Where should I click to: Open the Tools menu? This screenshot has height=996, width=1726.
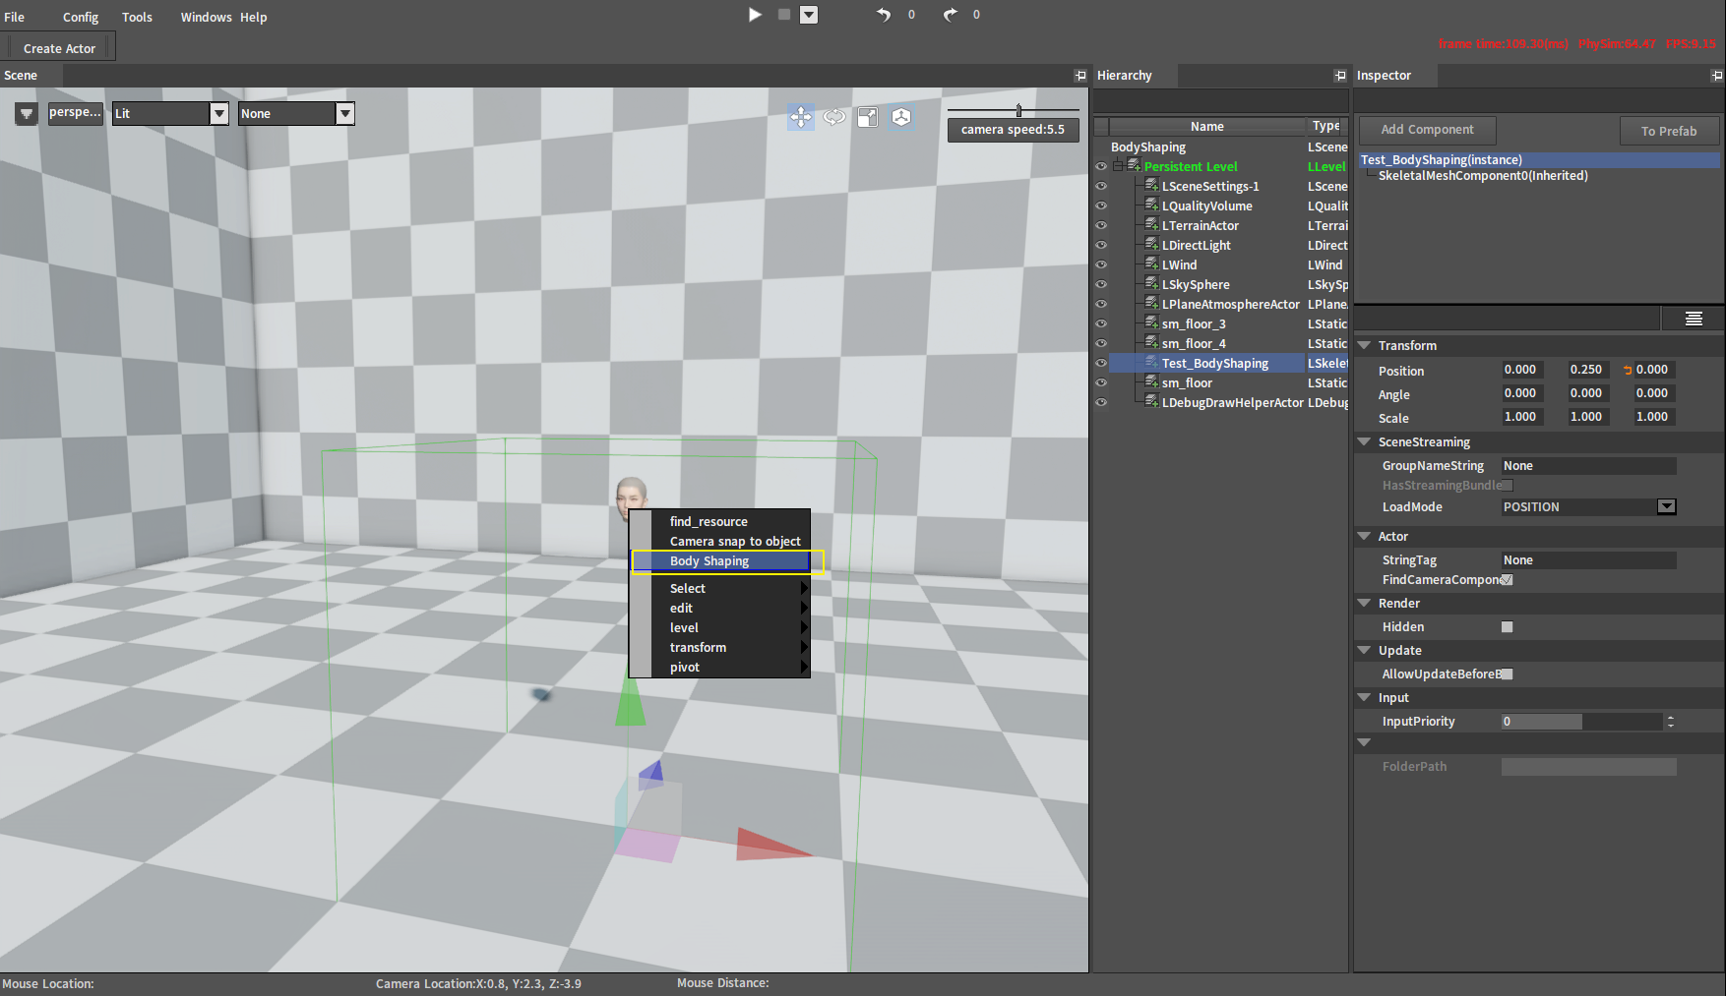pos(136,17)
